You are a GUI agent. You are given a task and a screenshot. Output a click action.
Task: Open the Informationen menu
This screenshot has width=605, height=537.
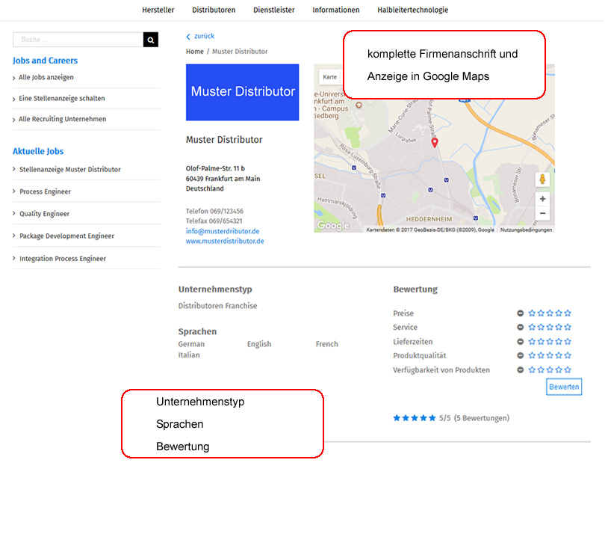click(336, 10)
